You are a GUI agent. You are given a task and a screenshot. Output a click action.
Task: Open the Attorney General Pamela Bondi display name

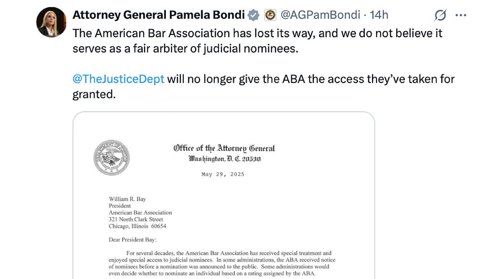click(159, 15)
